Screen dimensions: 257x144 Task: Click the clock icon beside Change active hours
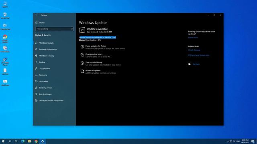tap(82, 55)
